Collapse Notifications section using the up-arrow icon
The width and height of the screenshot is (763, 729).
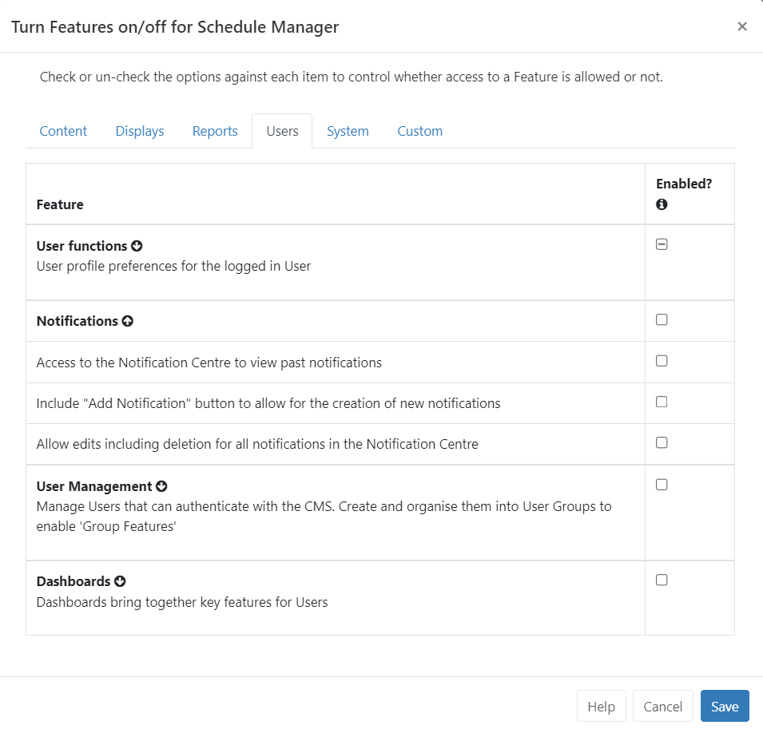[127, 321]
